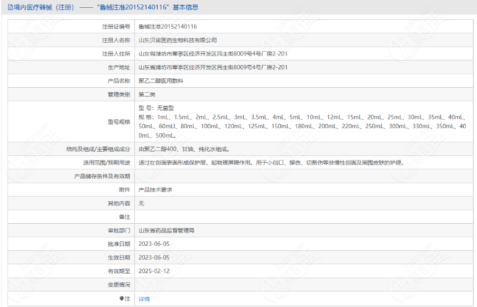This screenshot has width=477, height=307.
Task: Select the 生产地址 address value
Action: pyautogui.click(x=213, y=67)
